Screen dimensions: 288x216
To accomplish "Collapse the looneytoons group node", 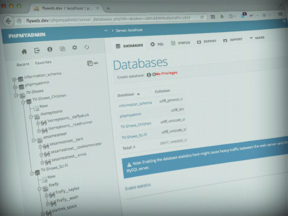I will (x=31, y=117).
